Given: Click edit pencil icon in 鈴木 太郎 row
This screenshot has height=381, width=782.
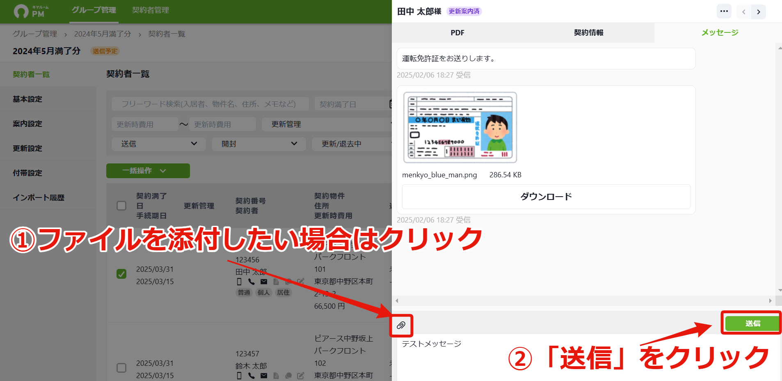Looking at the screenshot, I should (301, 376).
